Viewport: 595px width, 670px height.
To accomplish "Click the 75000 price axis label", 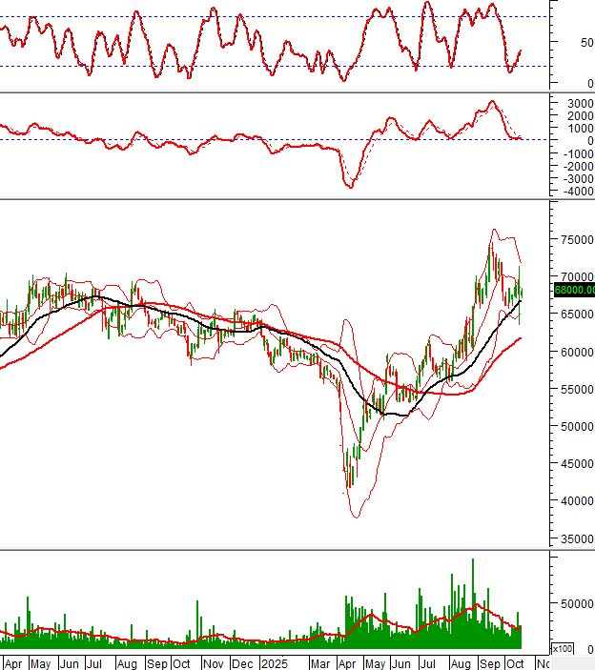I will (x=574, y=241).
